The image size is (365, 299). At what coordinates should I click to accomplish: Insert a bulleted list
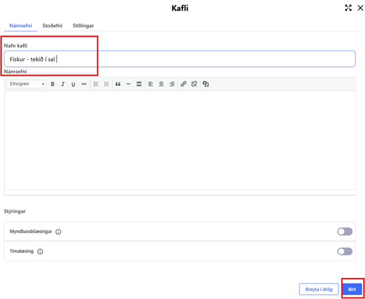point(96,84)
